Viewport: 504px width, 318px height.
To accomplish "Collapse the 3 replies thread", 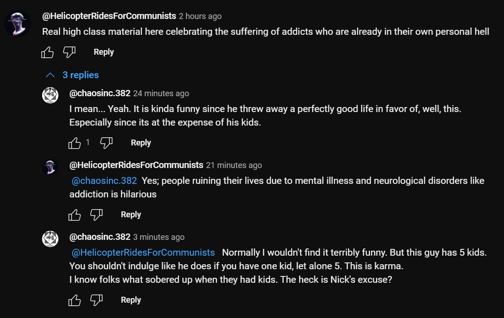I will click(x=72, y=75).
